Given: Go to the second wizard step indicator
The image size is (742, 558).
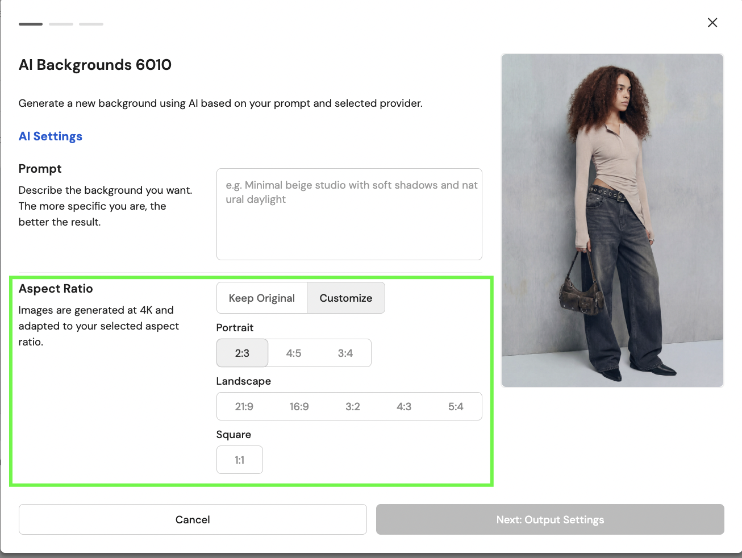Looking at the screenshot, I should [x=61, y=24].
